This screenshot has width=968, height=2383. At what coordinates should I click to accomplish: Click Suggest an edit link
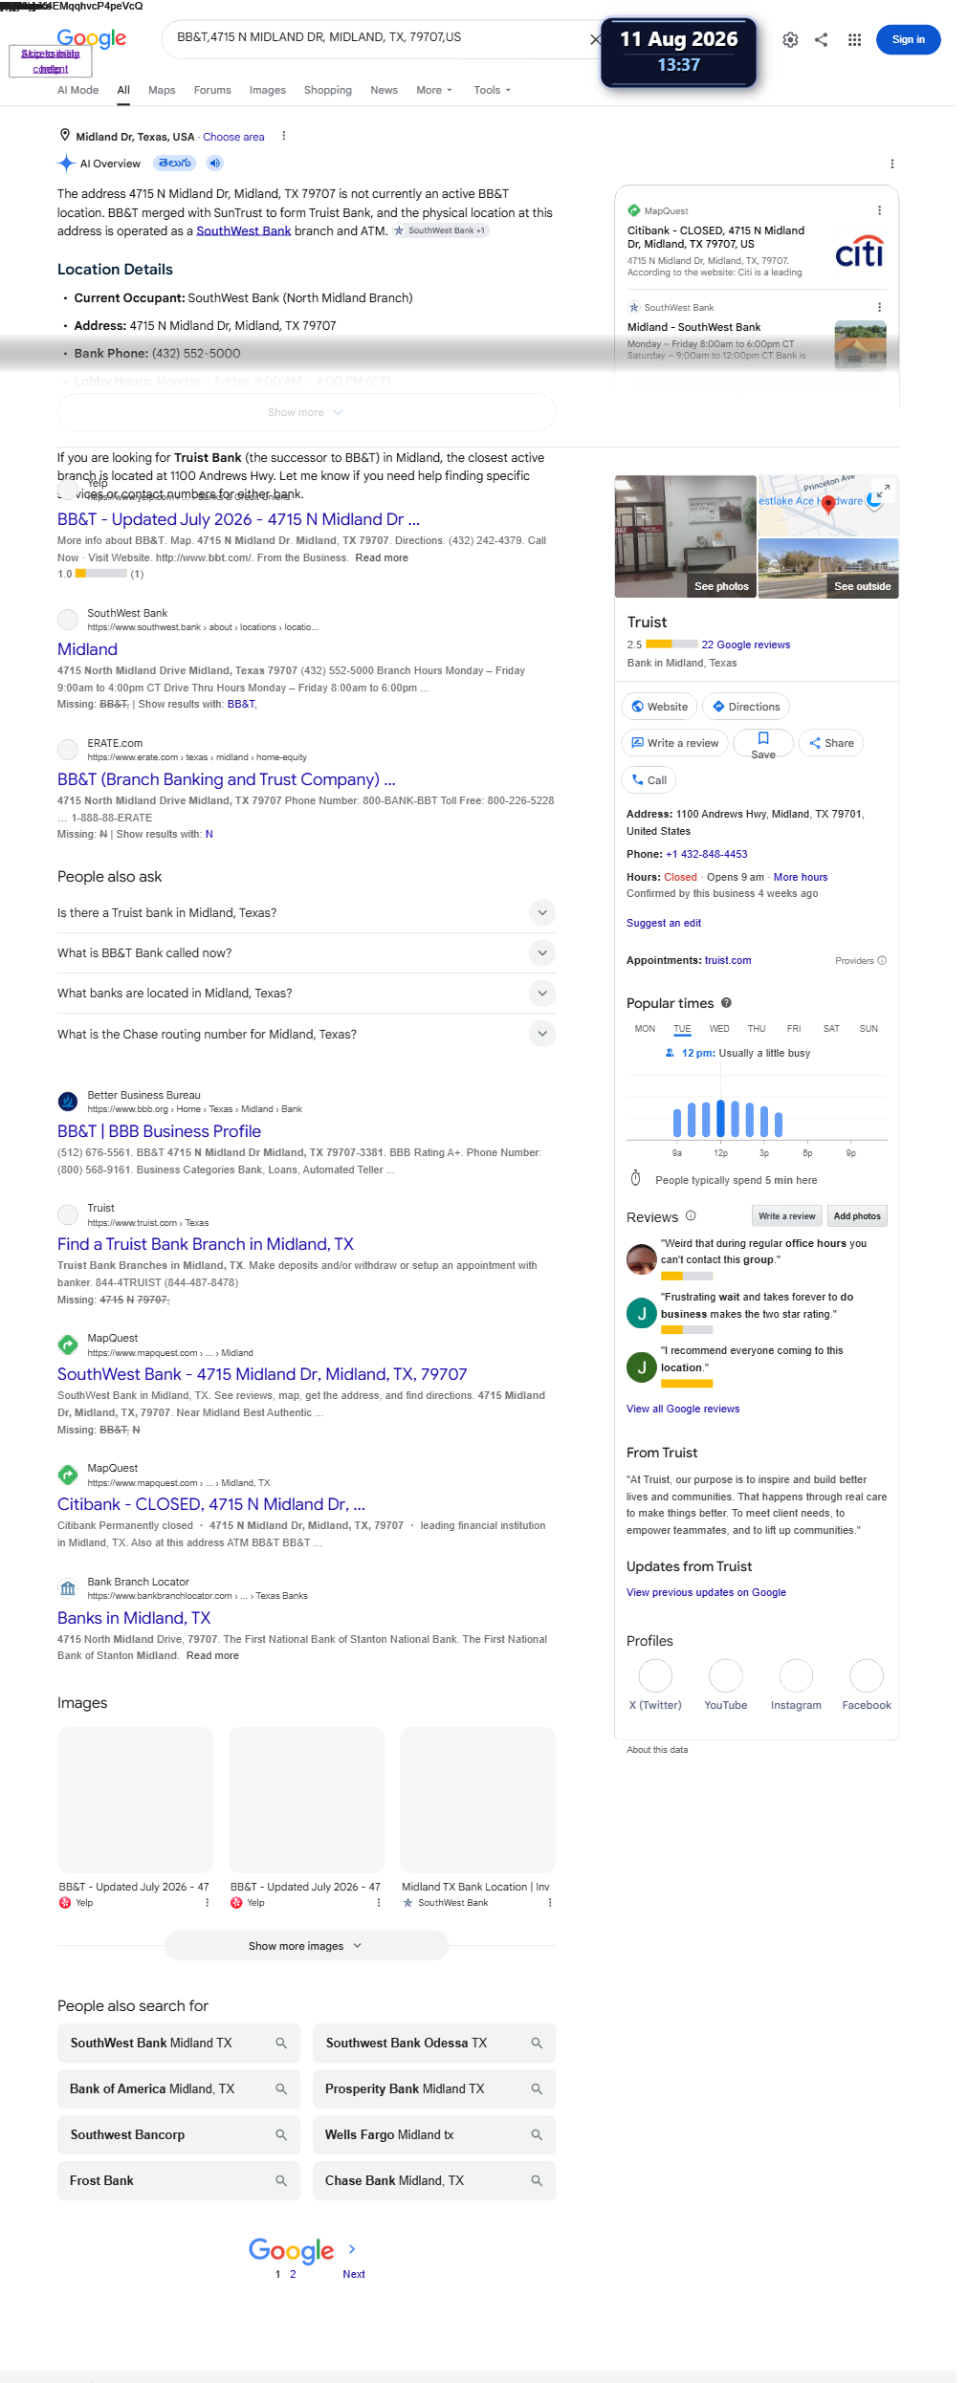click(x=664, y=923)
